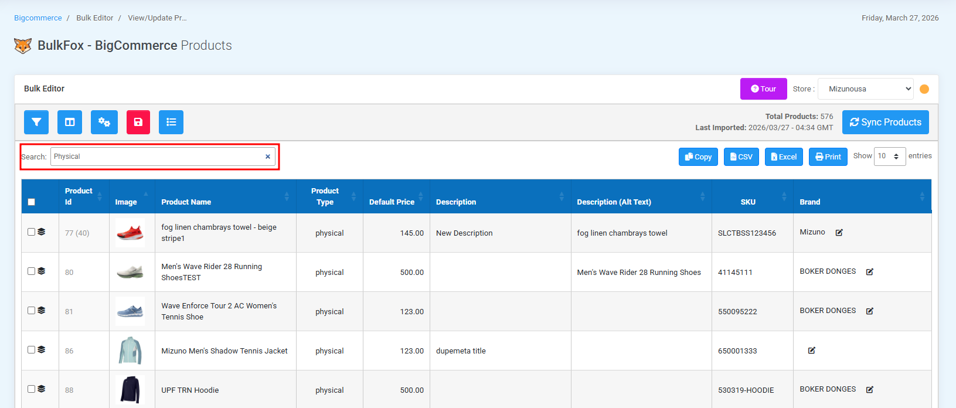Sort by Brand column
This screenshot has height=408, width=956.
tap(862, 196)
